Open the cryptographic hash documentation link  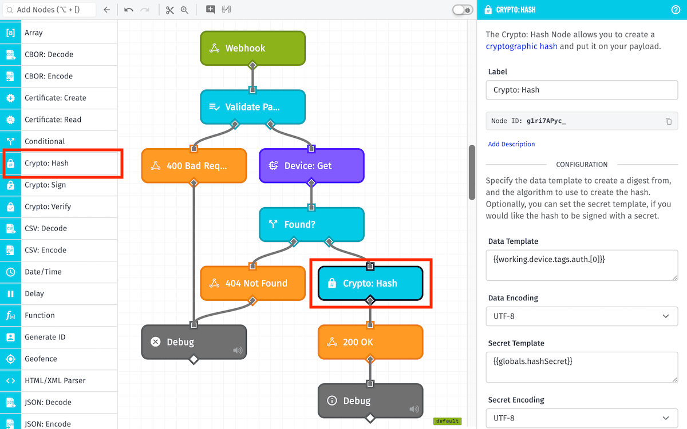point(521,46)
